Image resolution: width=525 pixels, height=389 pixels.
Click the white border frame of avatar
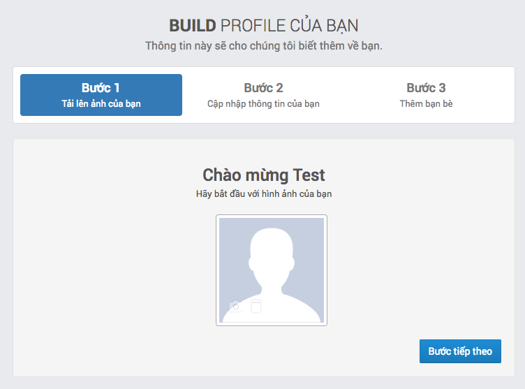pyautogui.click(x=218, y=270)
